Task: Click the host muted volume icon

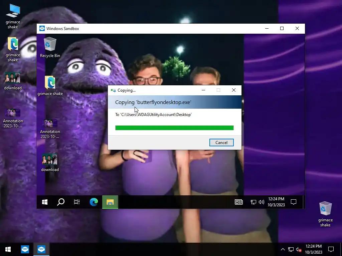Action: pos(299,249)
